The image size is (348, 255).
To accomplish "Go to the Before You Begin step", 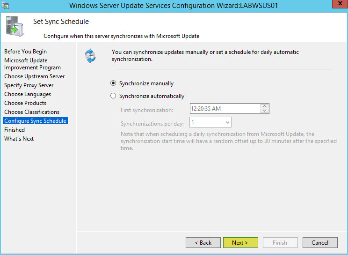I will pos(26,52).
